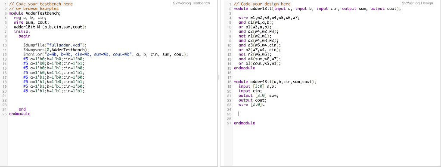
Task: Click the 'or o3(cout,w5,w1);' gate line
Action: pos(260,64)
